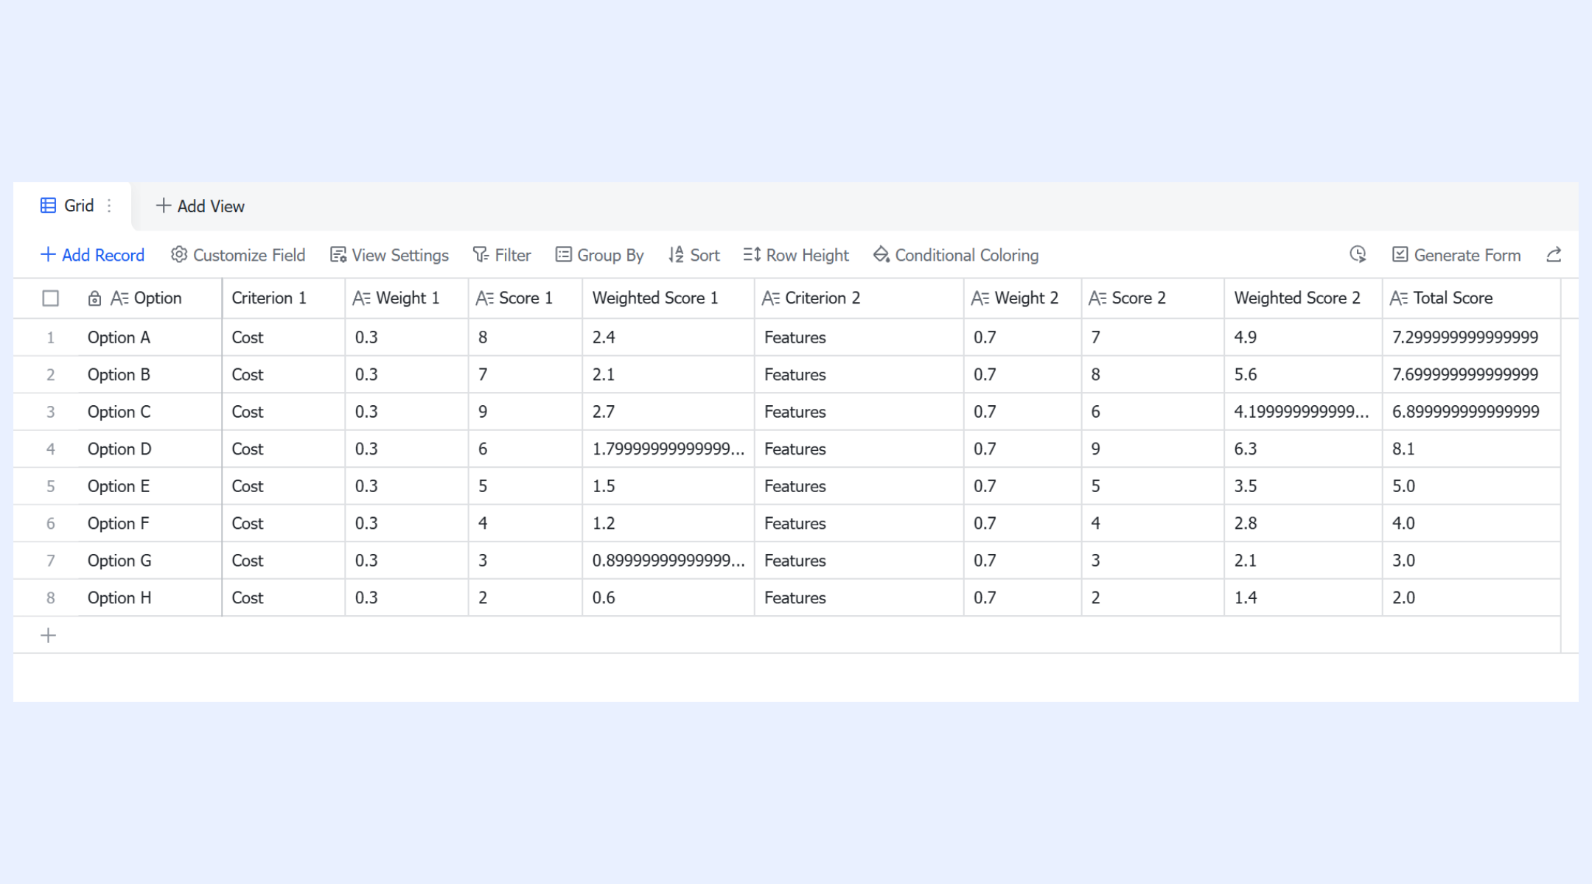Click the text type icon of Total Score column
This screenshot has width=1592, height=884.
(1399, 298)
